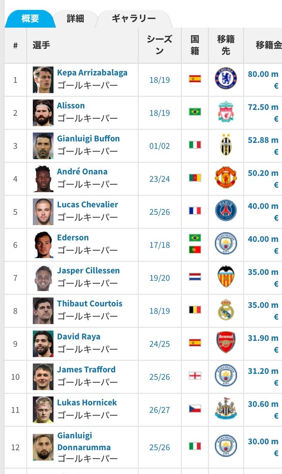Viewport: 282px width, 474px height.
Task: Open the Valencia club crest
Action: click(226, 276)
